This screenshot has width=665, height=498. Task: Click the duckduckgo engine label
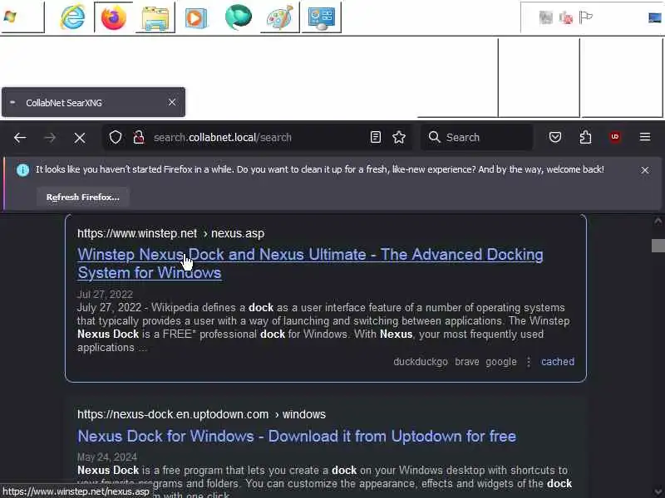coord(421,362)
